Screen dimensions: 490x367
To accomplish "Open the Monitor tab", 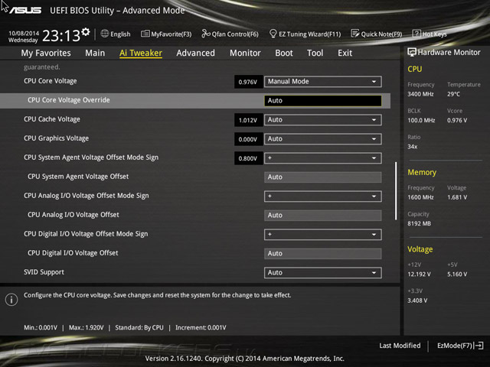I will (245, 53).
